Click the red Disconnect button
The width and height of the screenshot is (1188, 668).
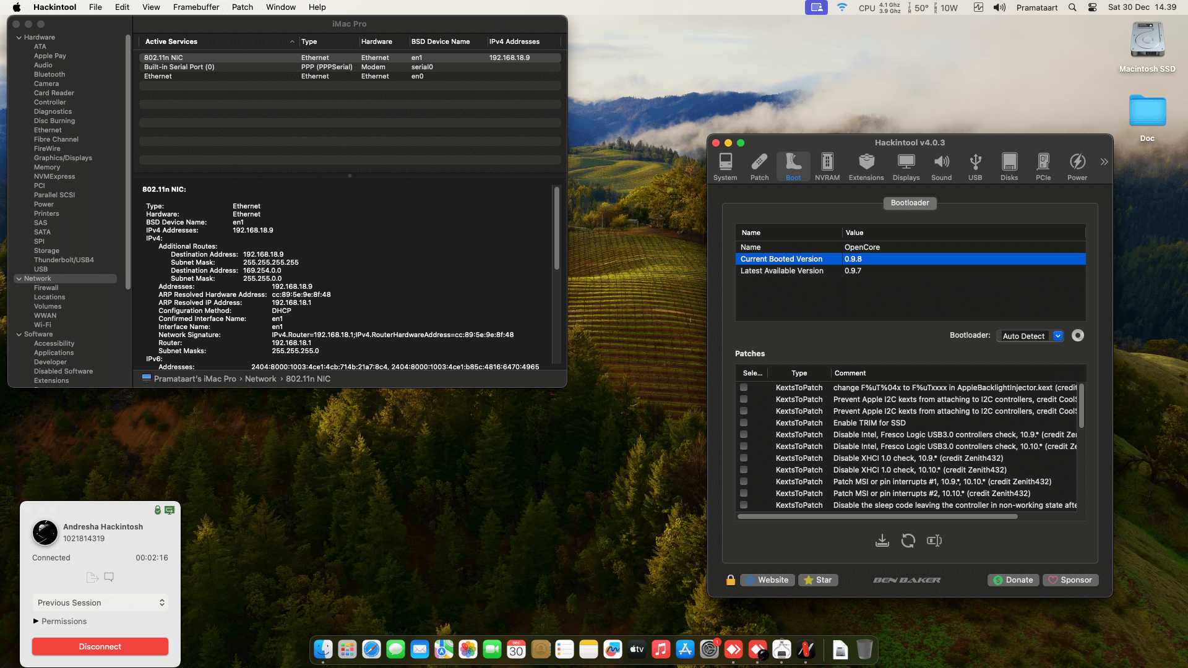100,646
